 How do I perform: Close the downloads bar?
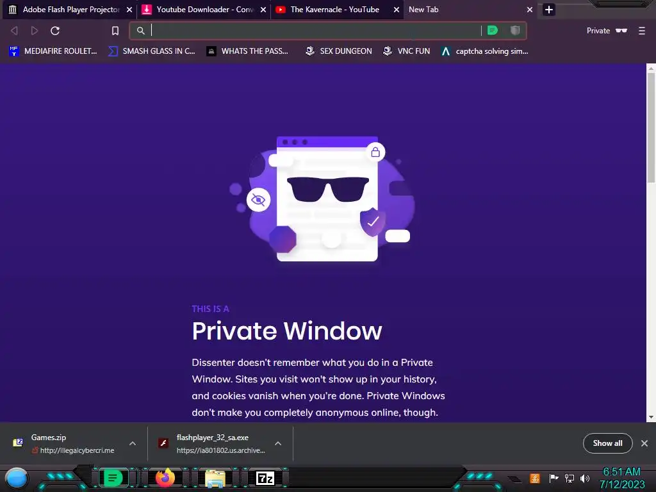(644, 443)
